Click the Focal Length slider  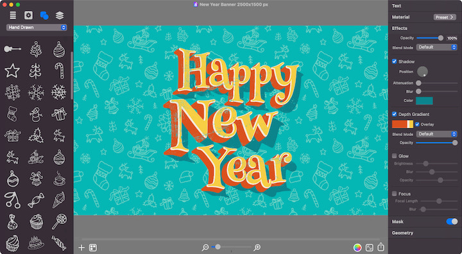tap(439, 201)
